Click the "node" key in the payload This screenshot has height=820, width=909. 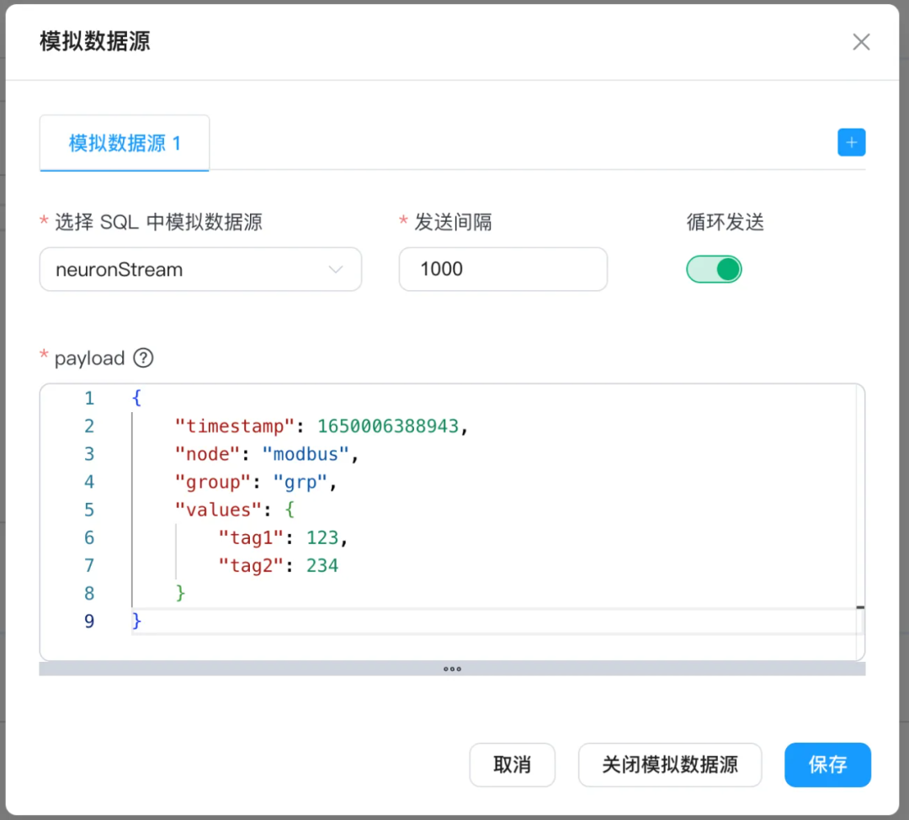(x=208, y=454)
